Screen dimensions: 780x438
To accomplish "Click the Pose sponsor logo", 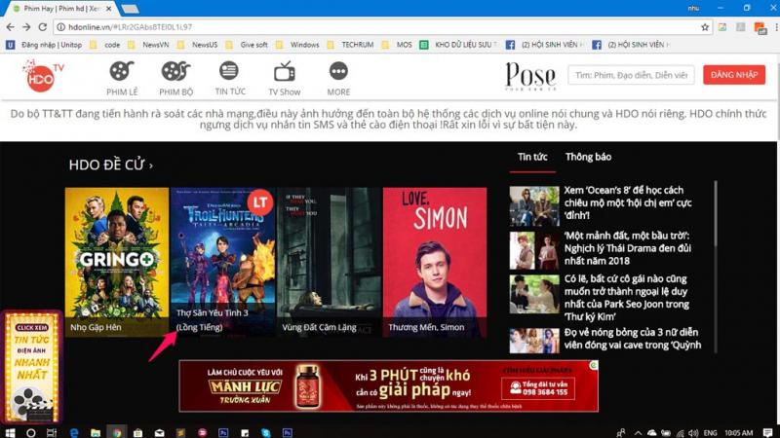I will (x=530, y=75).
